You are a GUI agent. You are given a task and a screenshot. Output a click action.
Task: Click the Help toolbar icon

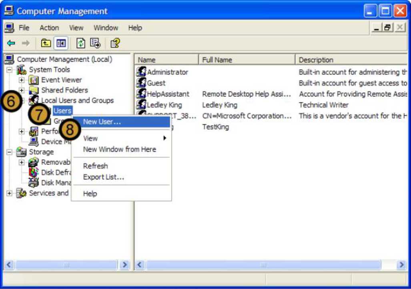(115, 43)
